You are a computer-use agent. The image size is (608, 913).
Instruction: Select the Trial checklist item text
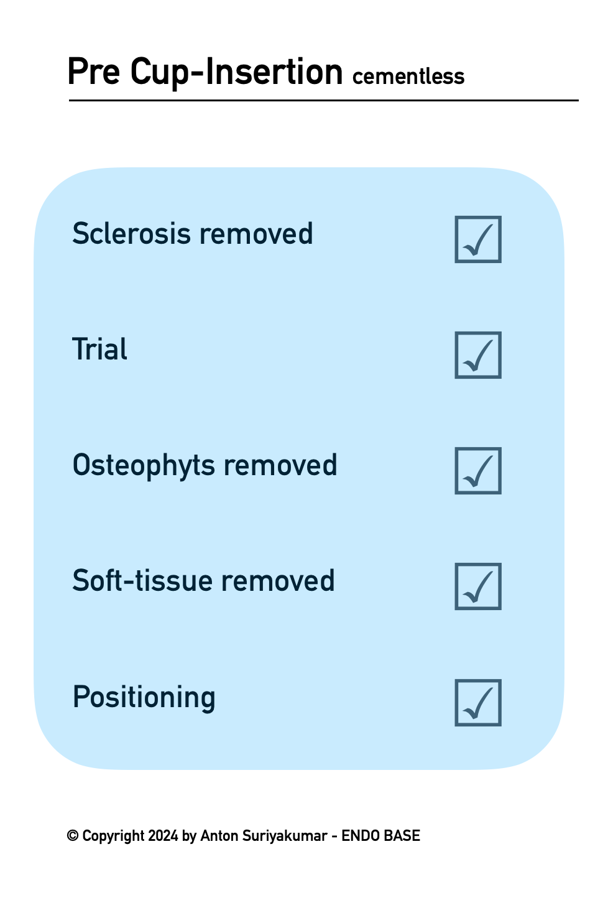pos(100,350)
